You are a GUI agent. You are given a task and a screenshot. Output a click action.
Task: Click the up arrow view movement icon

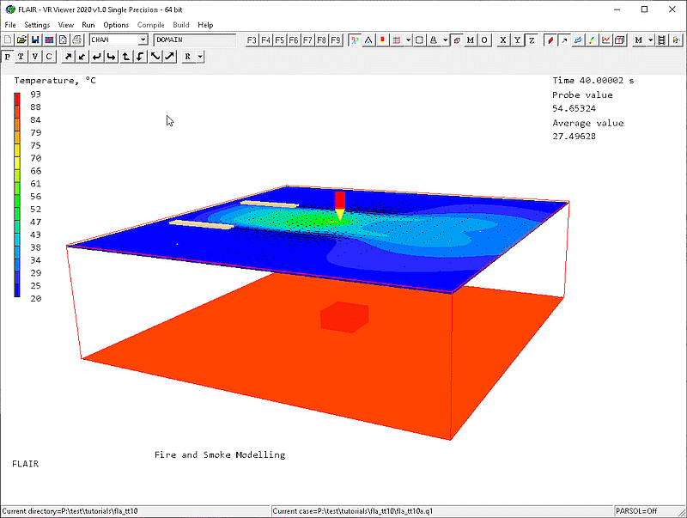(126, 57)
